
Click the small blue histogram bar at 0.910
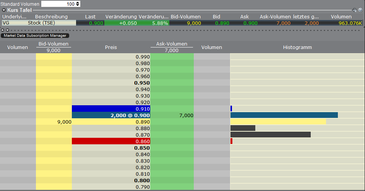click(231, 108)
